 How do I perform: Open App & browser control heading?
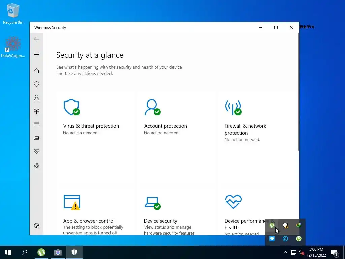(89, 221)
